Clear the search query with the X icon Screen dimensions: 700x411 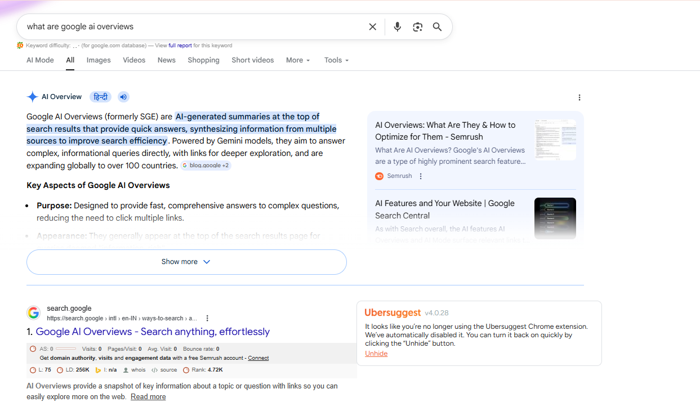pos(372,26)
